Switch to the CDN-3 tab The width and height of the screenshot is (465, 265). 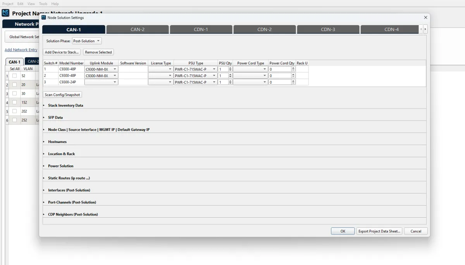pyautogui.click(x=328, y=29)
